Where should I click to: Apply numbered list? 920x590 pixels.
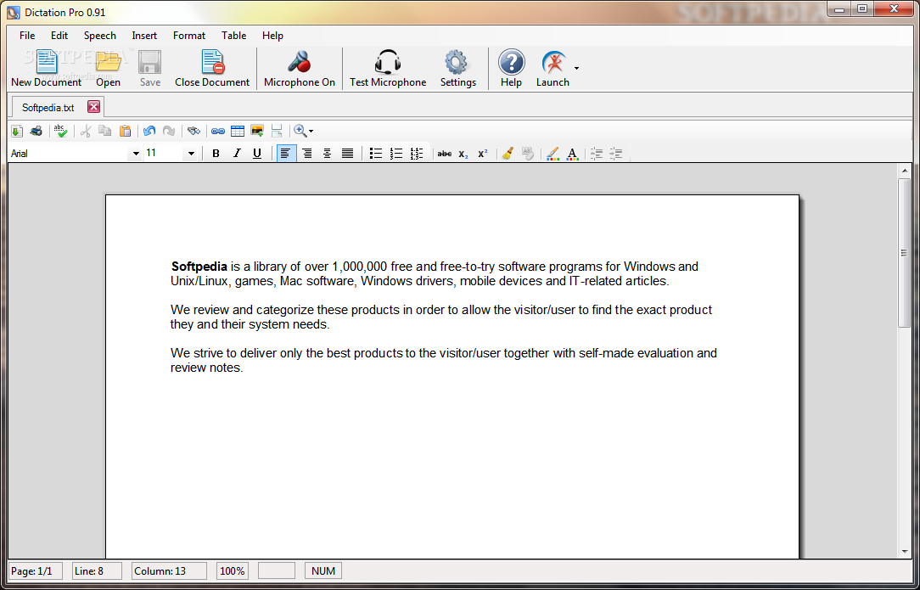(396, 154)
